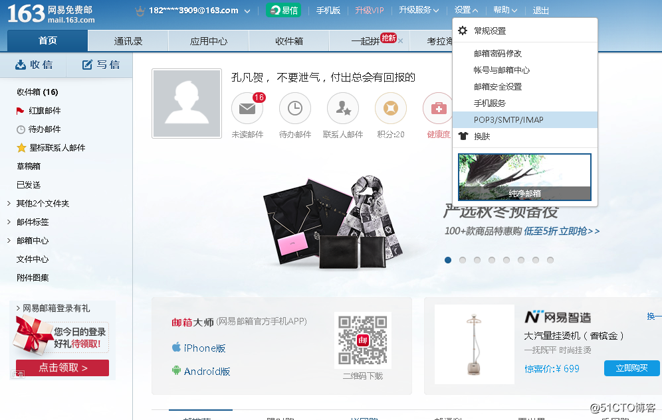Screen dimensions: 662x420
Task: Open 已发送 sent folder
Action: click(29, 185)
